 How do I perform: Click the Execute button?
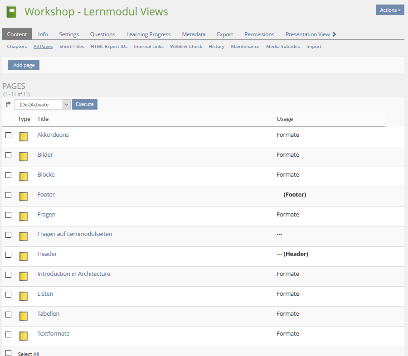[x=85, y=105]
